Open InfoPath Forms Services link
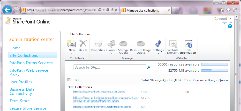Image resolution: width=241 pixels, height=111 pixels. (31, 63)
